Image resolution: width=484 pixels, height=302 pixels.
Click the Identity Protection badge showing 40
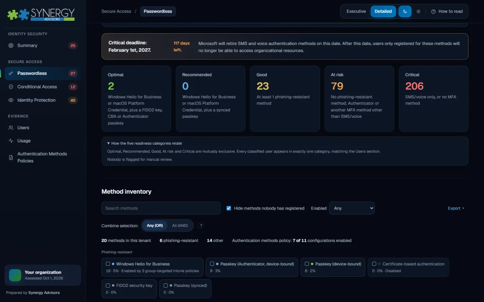[73, 100]
